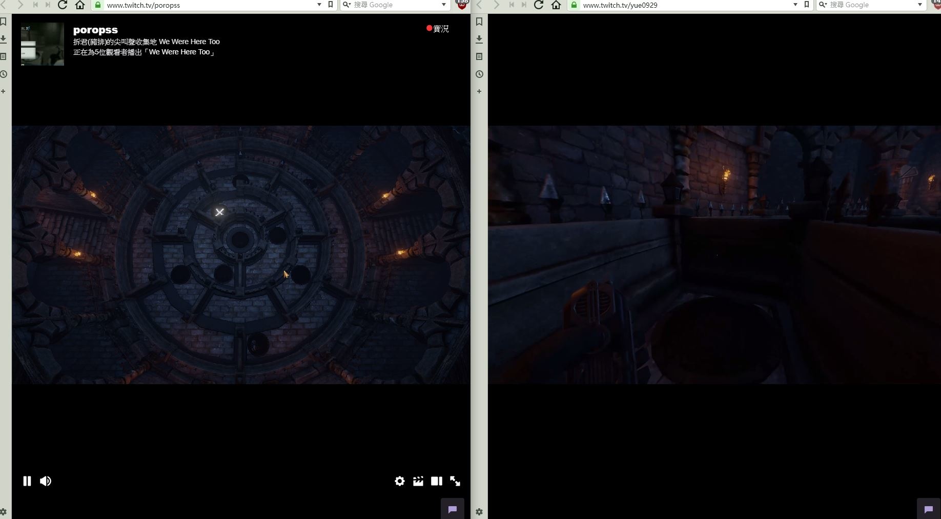Open the chat in the yue0929 window
This screenshot has width=941, height=519.
(929, 509)
